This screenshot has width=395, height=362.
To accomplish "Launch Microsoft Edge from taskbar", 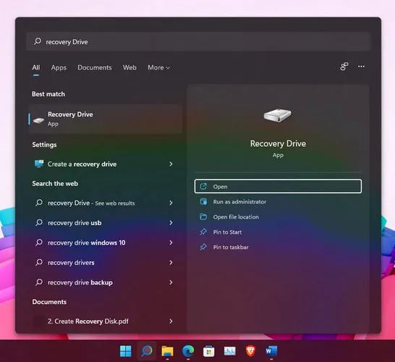I will (188, 351).
